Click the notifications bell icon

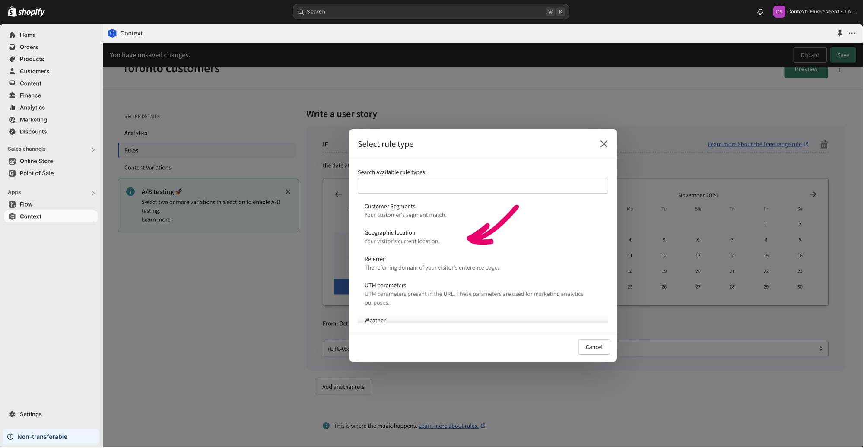pyautogui.click(x=760, y=12)
